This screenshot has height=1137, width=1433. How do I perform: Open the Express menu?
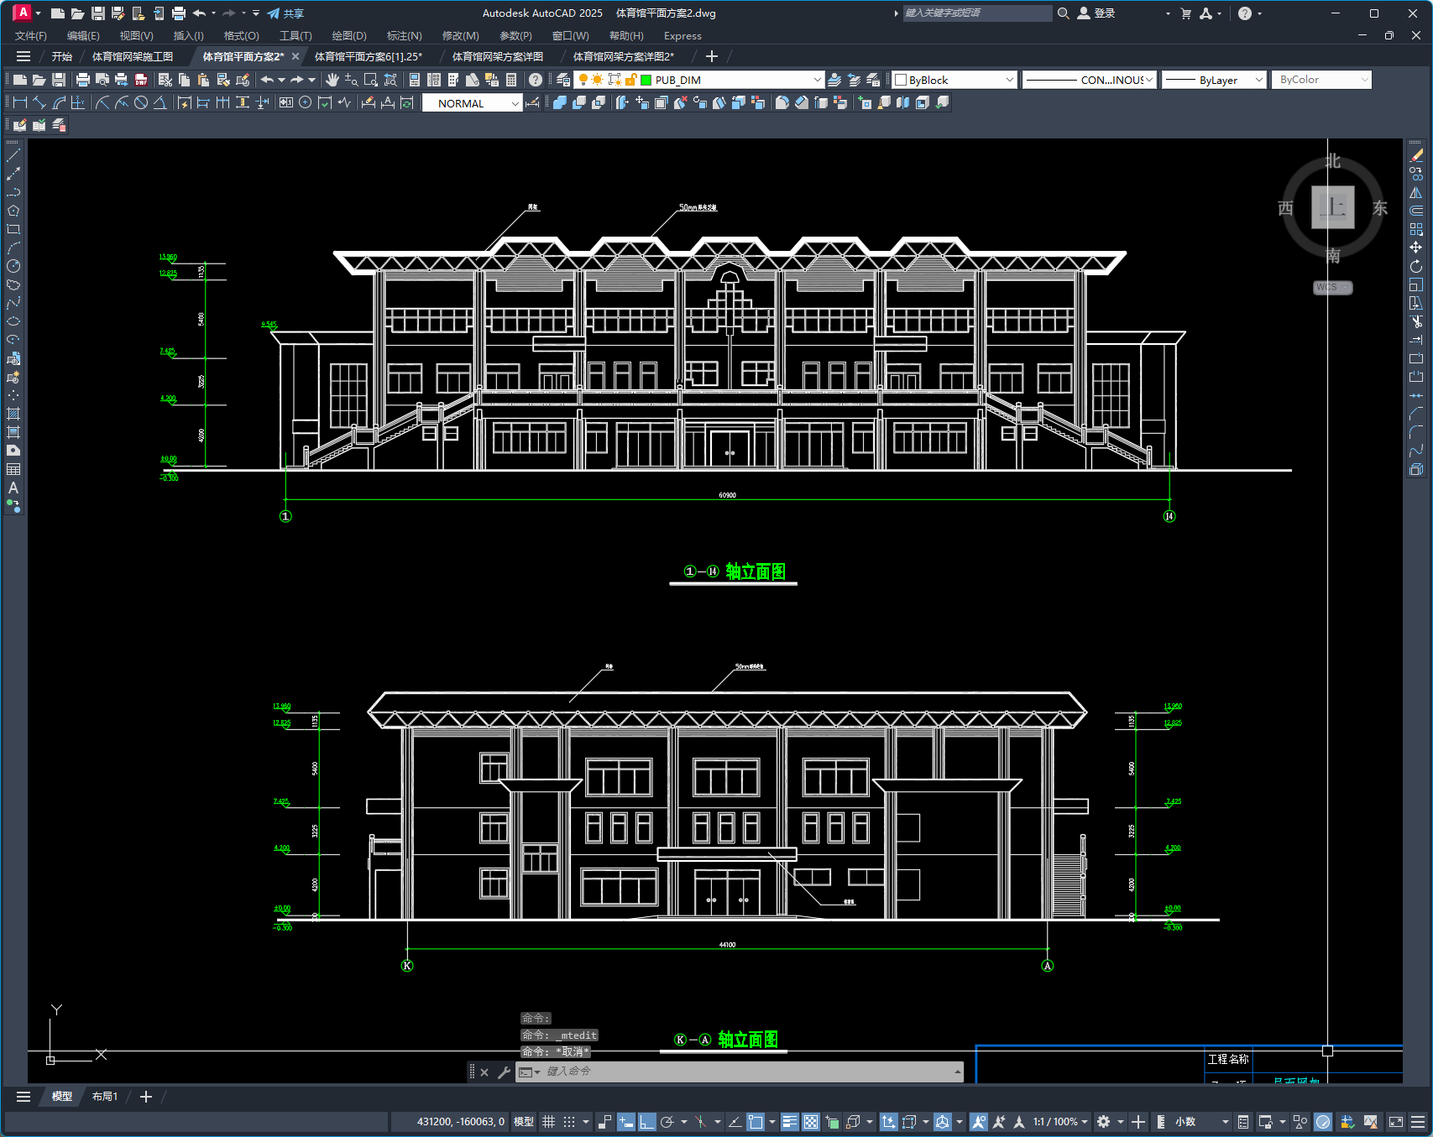683,36
